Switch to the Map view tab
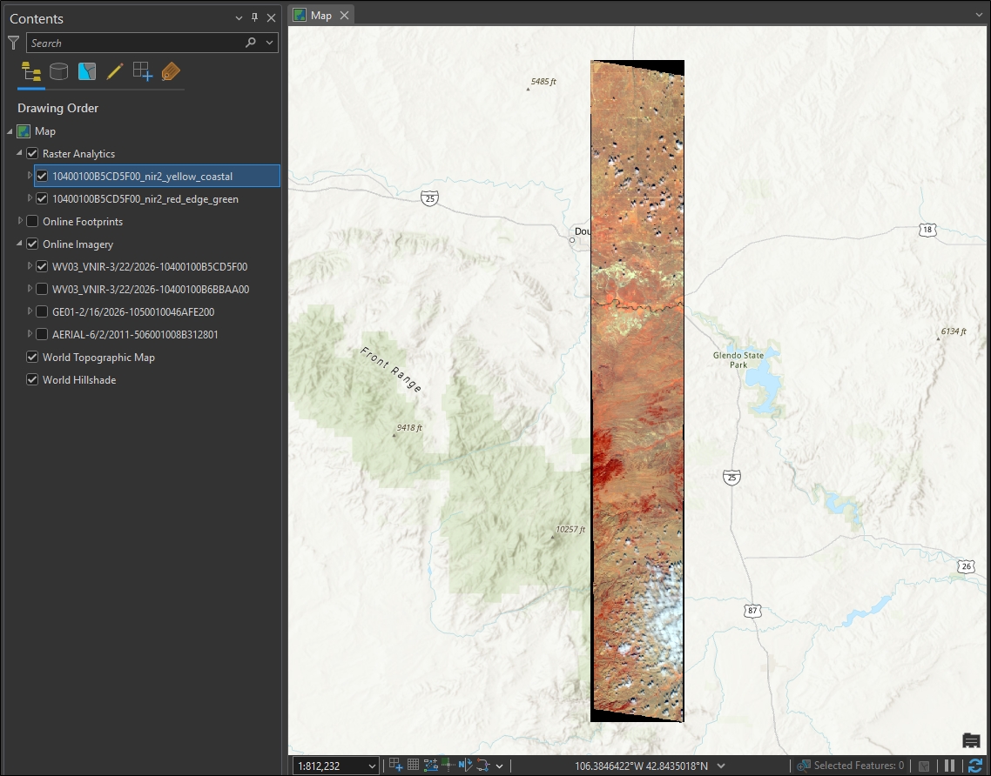 (321, 15)
